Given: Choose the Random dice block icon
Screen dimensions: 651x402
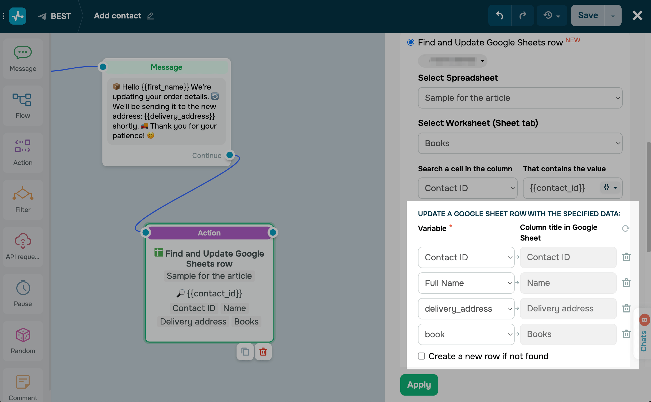Looking at the screenshot, I should [23, 335].
